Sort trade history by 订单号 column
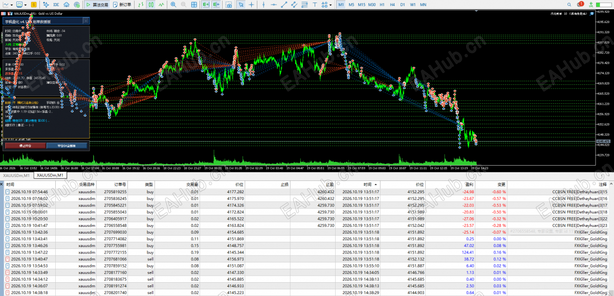 click(x=112, y=184)
